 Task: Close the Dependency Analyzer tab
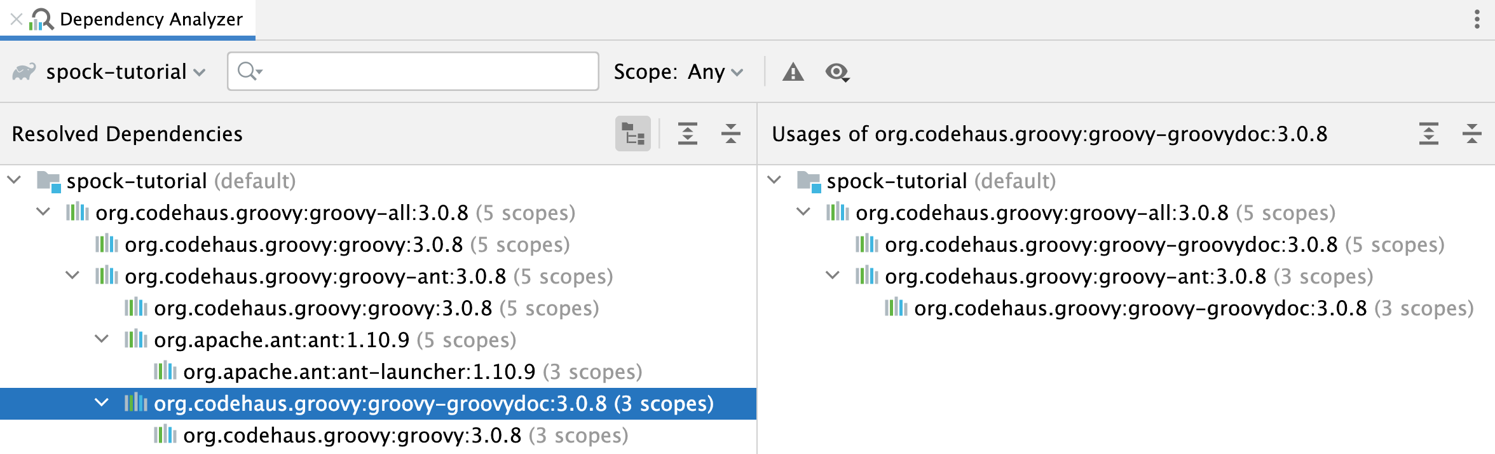tap(17, 19)
